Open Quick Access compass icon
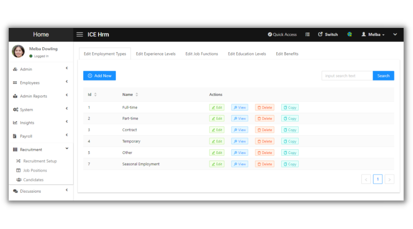 click(270, 34)
